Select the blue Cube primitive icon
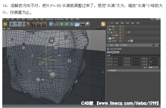Viewport: 166px width, 108px height. click(x=51, y=24)
